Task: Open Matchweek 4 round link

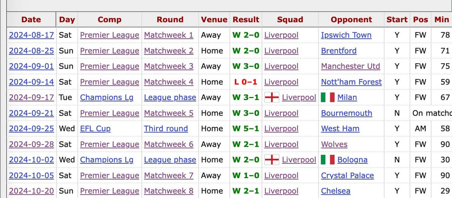Action: click(x=169, y=82)
